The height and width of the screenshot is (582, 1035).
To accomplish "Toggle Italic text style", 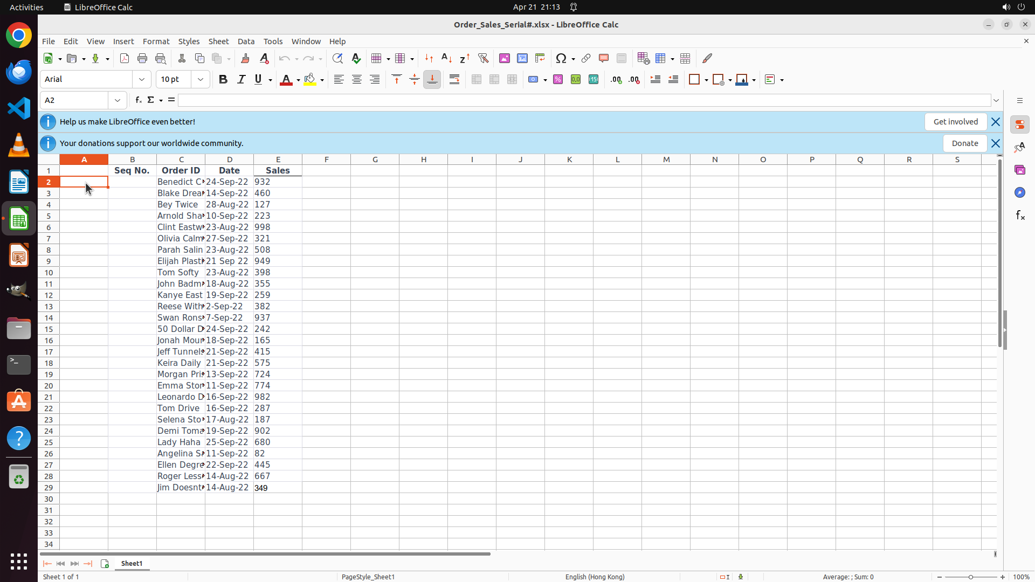I will click(x=241, y=80).
